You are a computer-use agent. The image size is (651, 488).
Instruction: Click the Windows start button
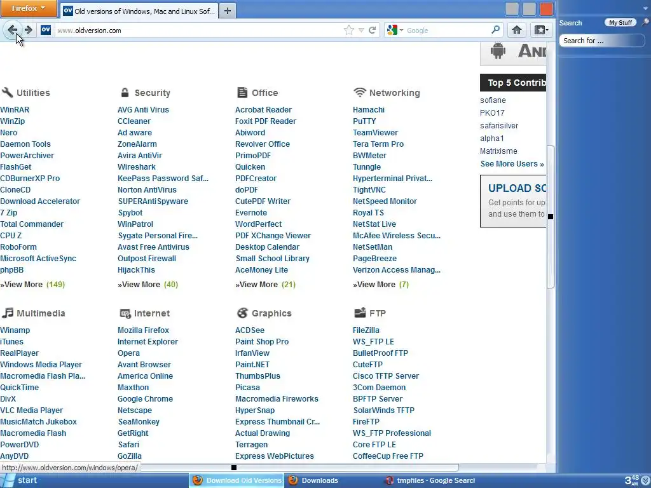click(20, 480)
